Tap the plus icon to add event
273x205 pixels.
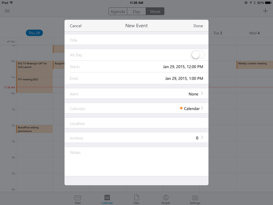point(265,11)
